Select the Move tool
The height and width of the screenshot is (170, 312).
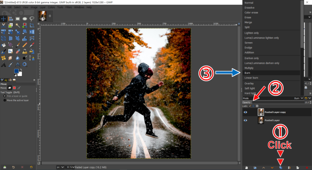[x=4, y=19]
